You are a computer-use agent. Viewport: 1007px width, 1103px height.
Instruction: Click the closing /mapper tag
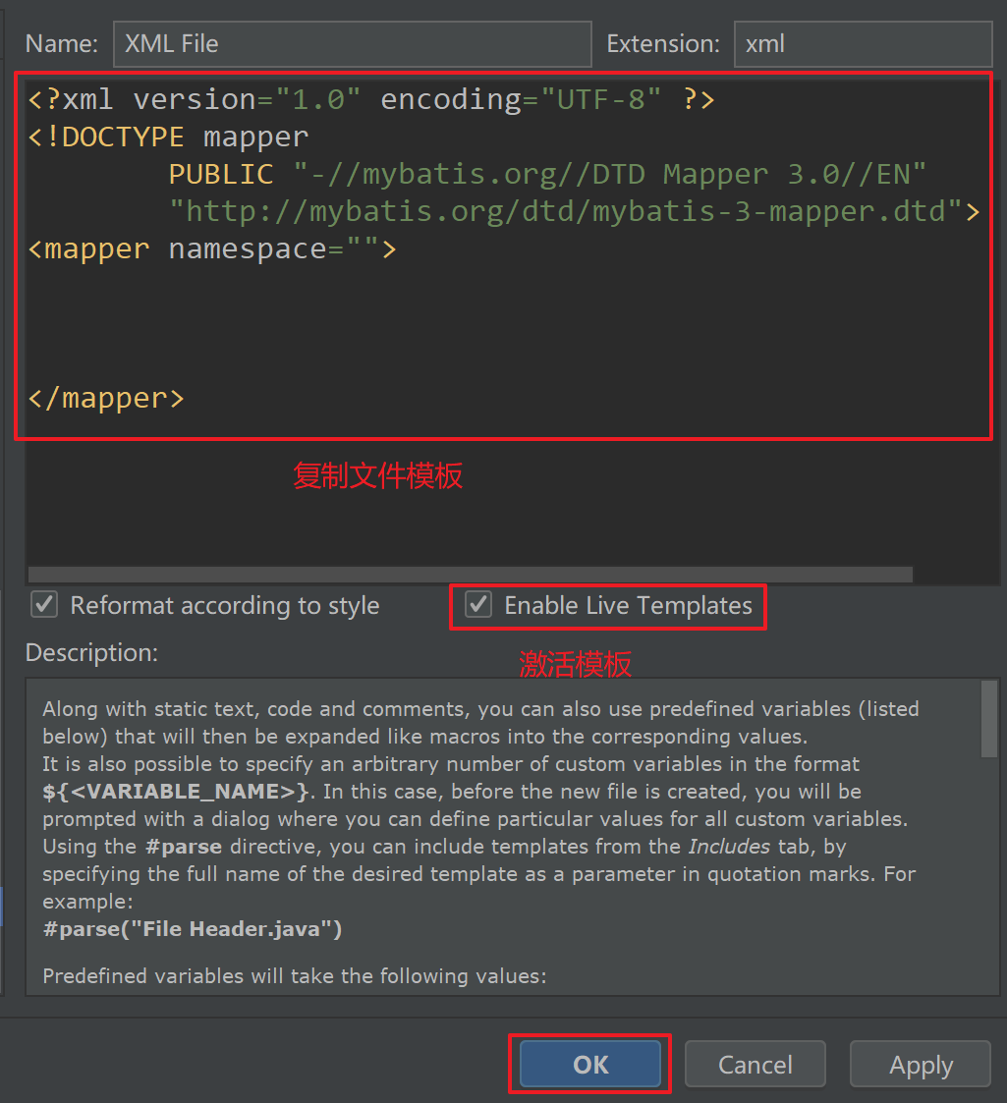pyautogui.click(x=105, y=398)
